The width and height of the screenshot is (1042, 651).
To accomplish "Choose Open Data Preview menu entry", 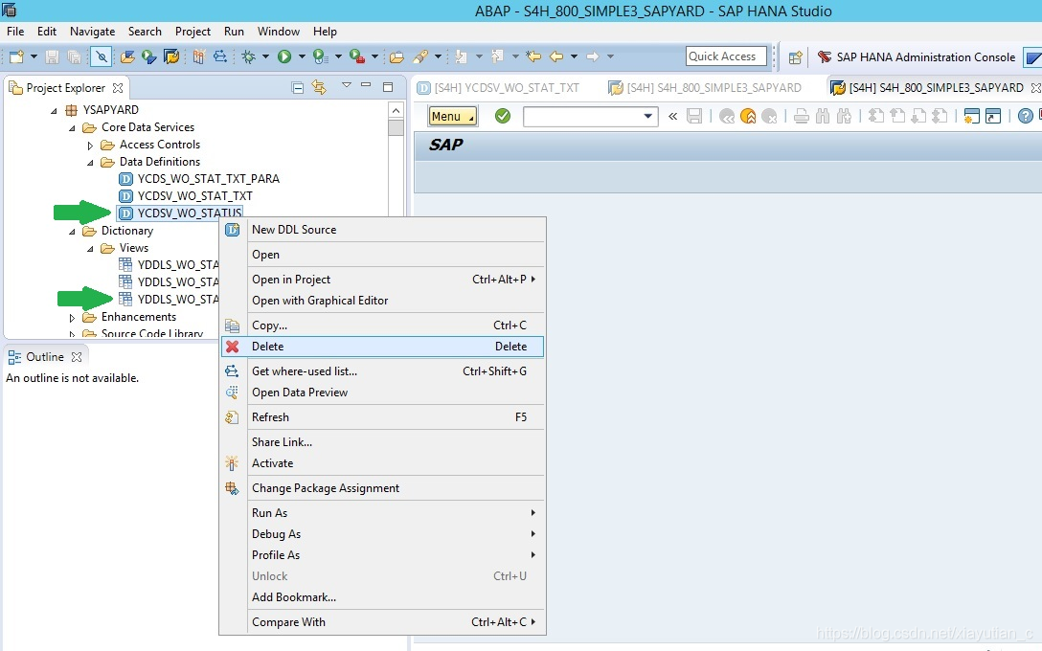I will click(x=383, y=393).
